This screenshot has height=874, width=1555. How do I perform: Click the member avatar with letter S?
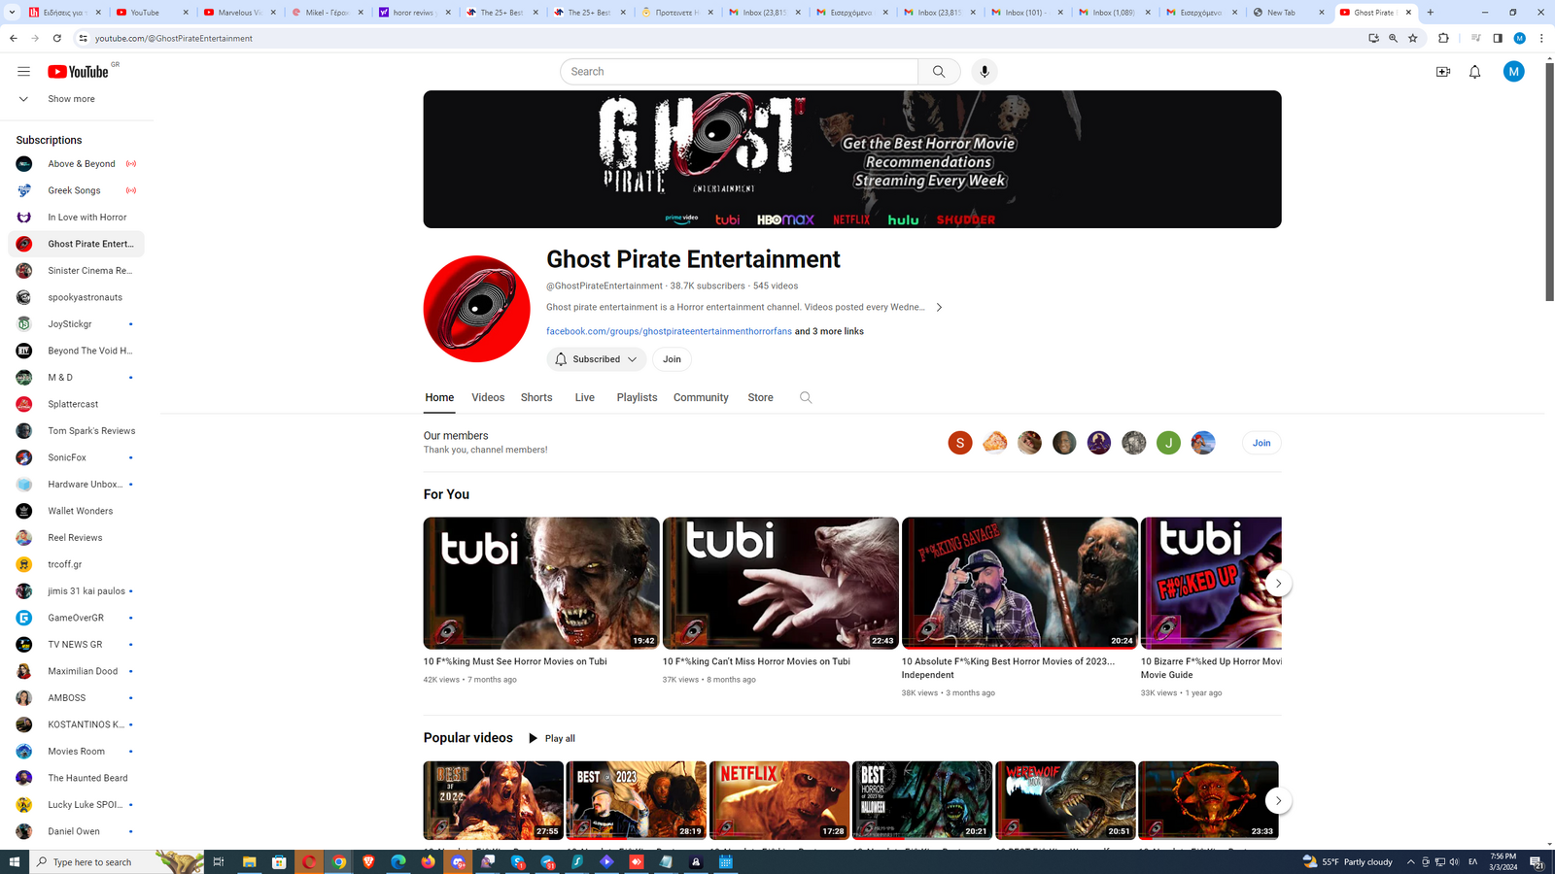coord(960,443)
